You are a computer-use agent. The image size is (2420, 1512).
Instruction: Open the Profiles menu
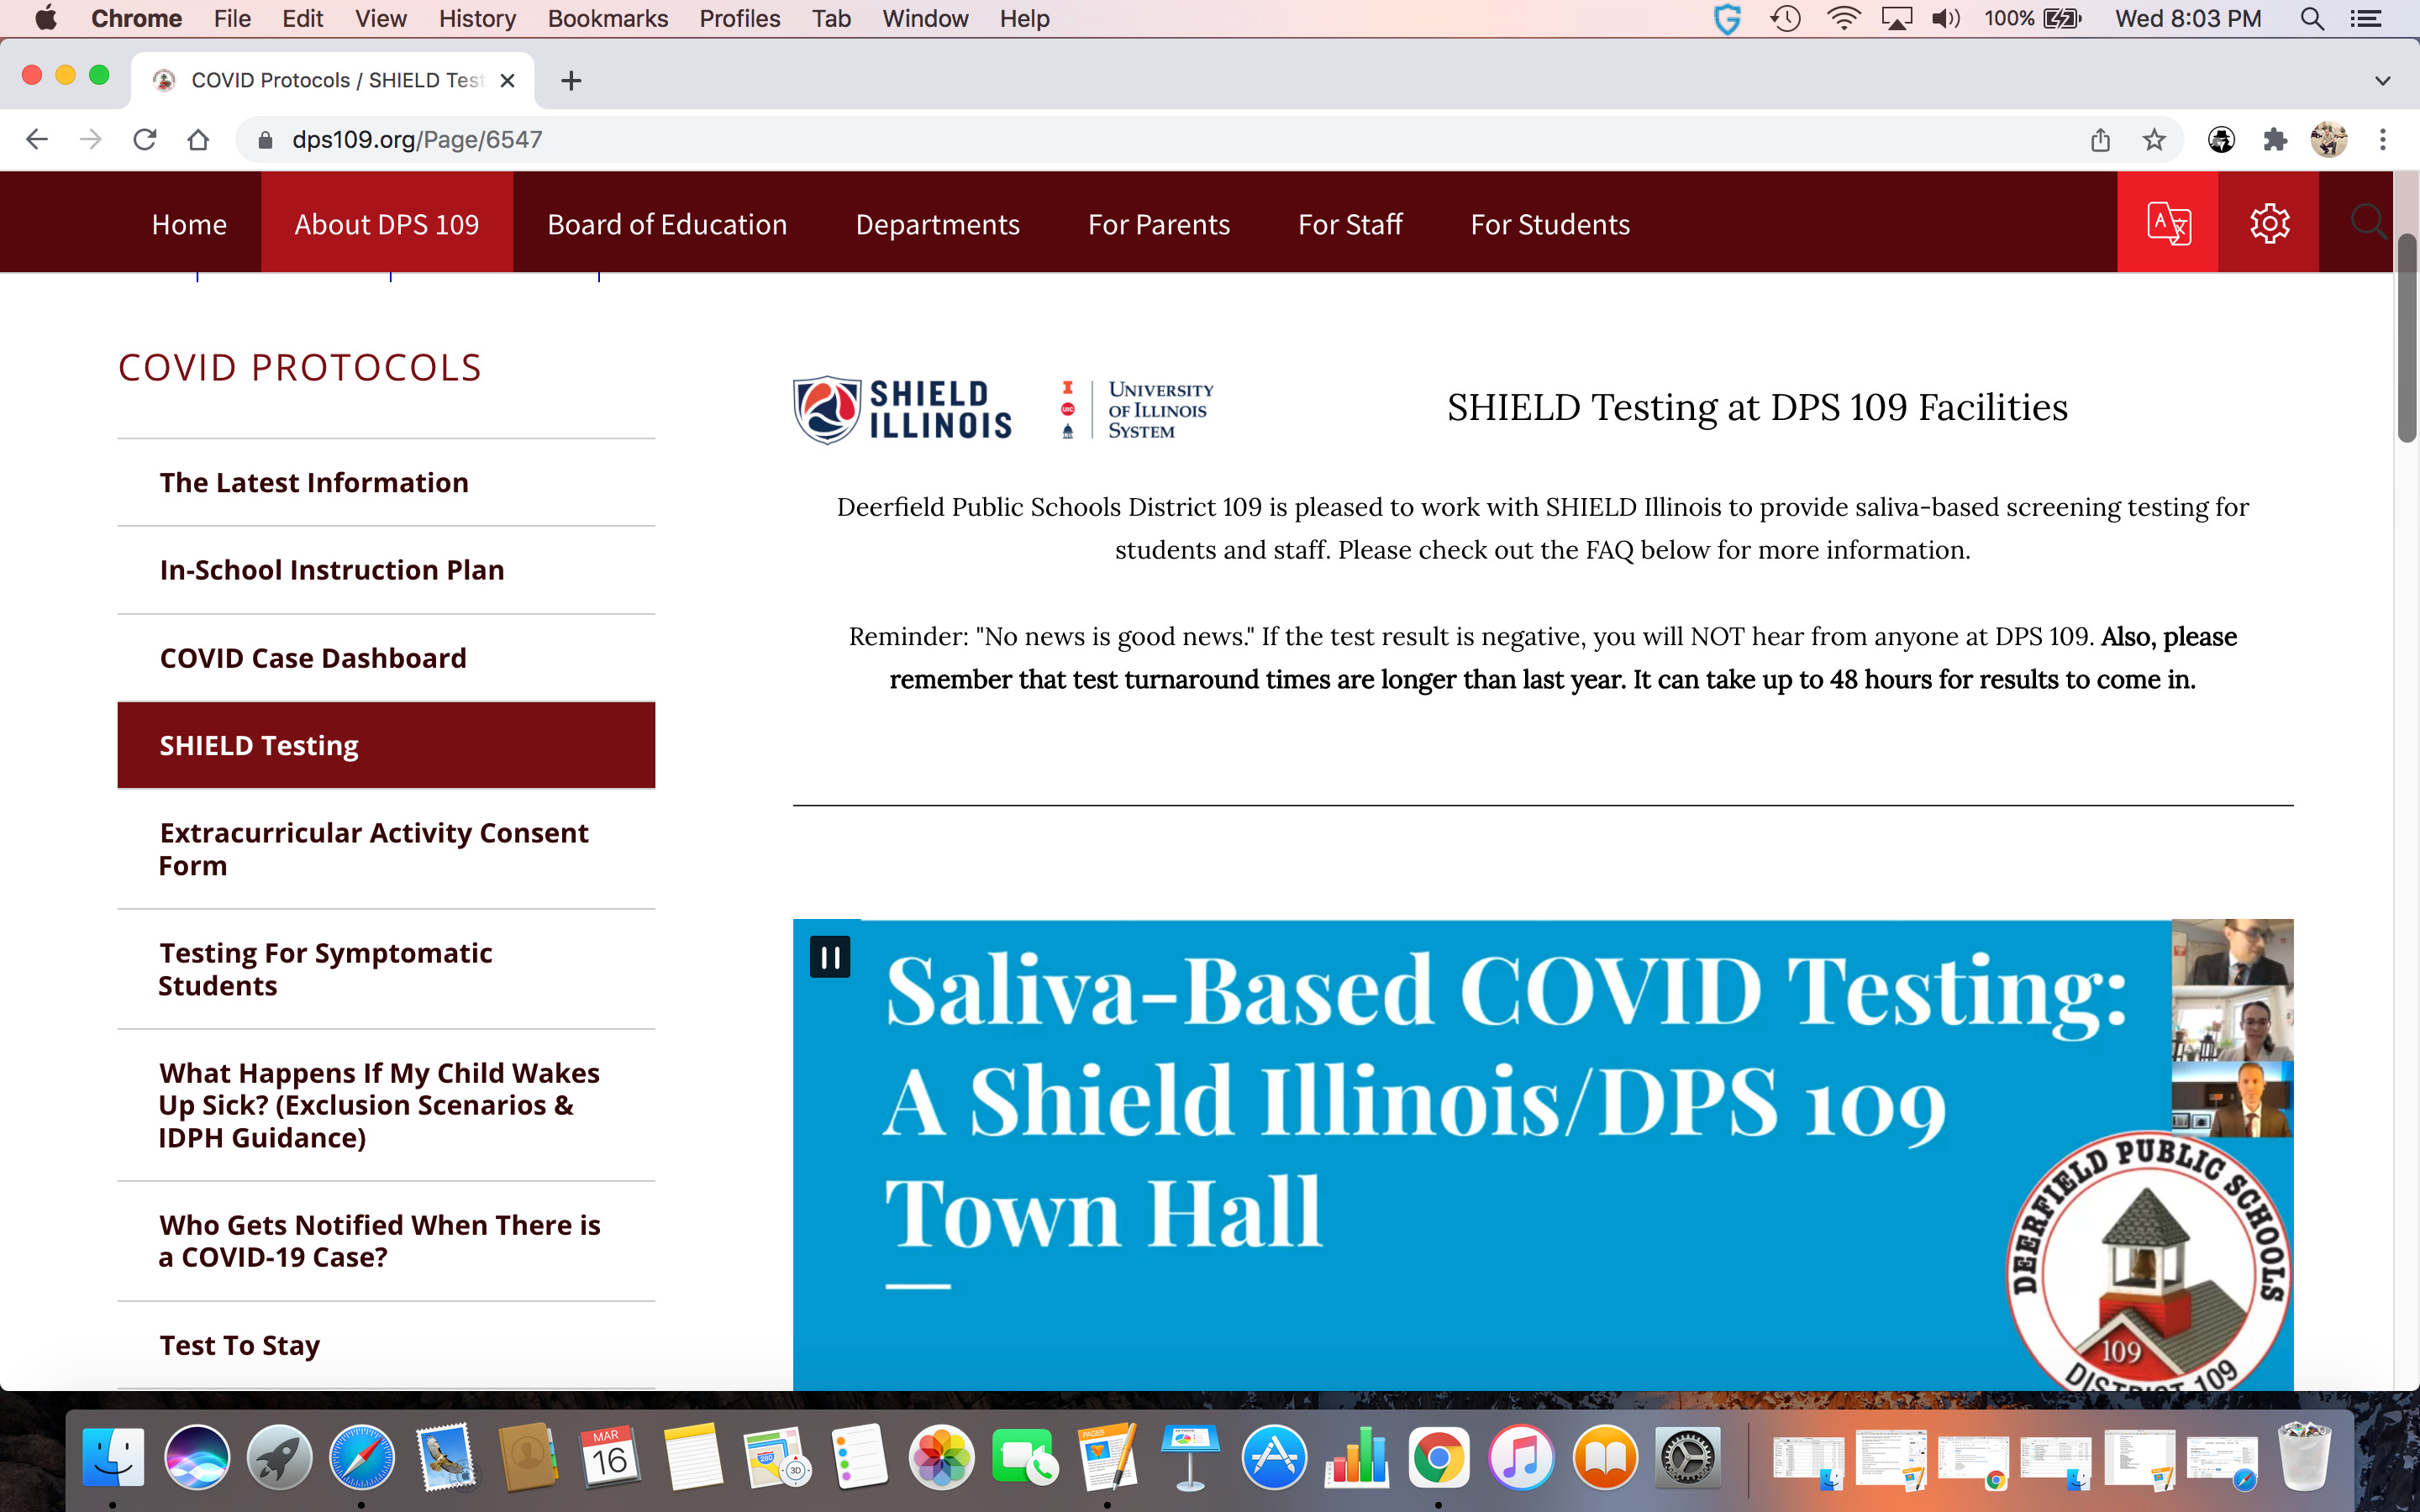click(740, 19)
